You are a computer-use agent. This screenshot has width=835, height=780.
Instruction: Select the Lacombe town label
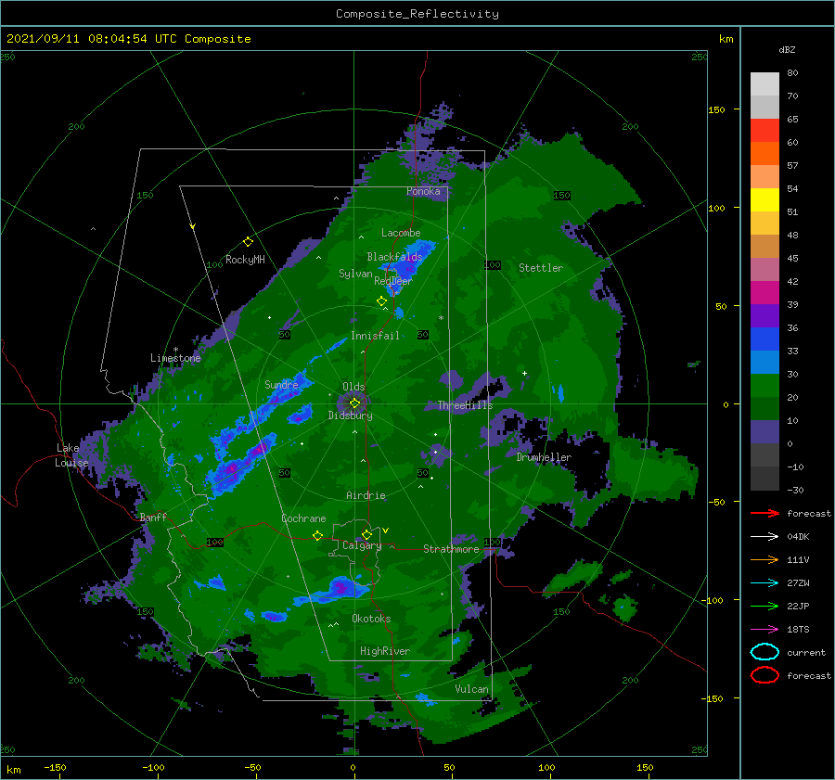(x=401, y=233)
